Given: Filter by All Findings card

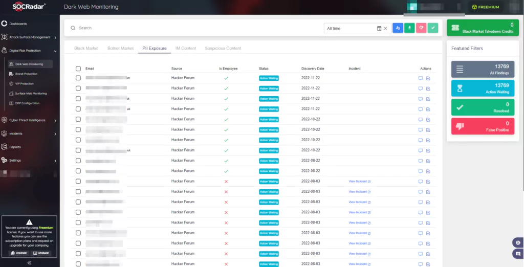Looking at the screenshot, I should 483,69.
